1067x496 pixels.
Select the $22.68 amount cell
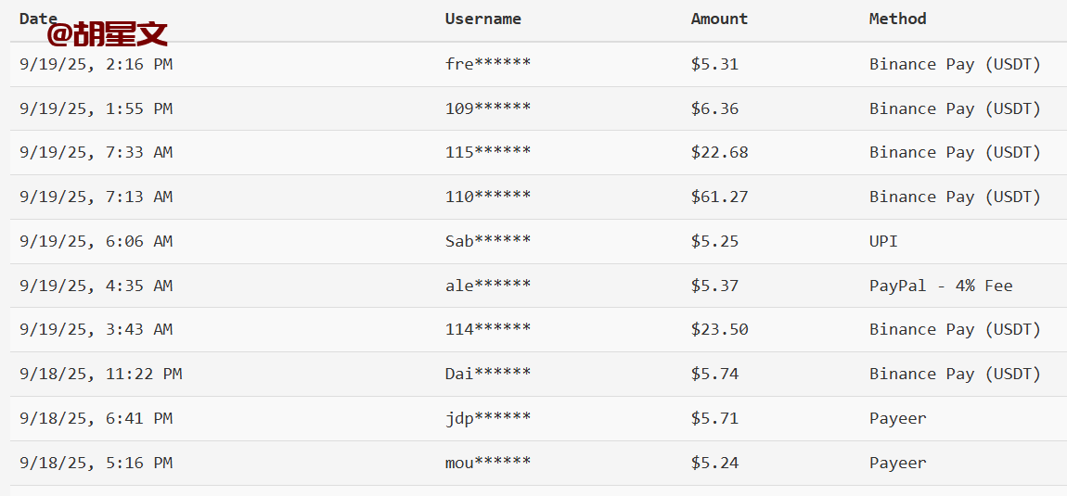(x=719, y=152)
